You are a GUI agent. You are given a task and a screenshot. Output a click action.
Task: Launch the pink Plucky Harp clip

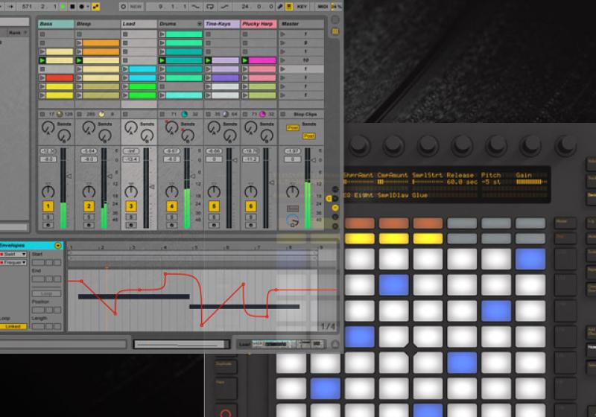click(259, 60)
